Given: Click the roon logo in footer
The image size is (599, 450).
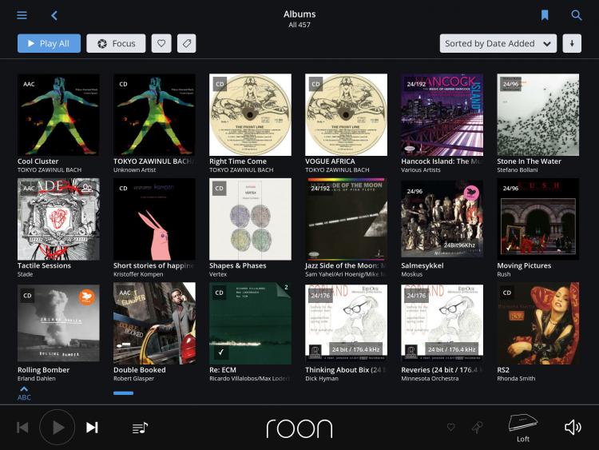Looking at the screenshot, I should pyautogui.click(x=299, y=428).
